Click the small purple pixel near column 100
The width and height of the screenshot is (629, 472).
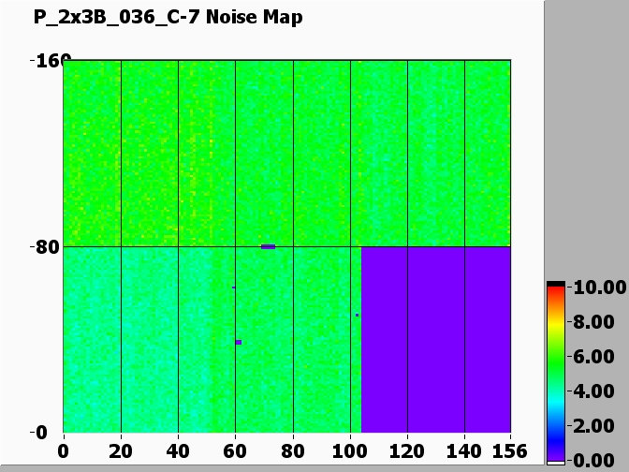click(x=357, y=315)
